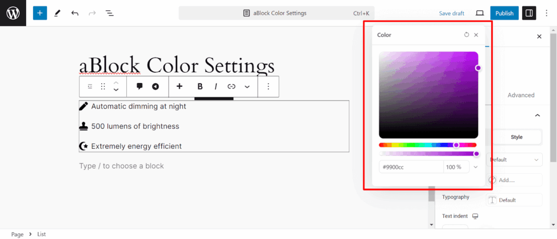
Task: Adjust the rainbow hue slider
Action: click(x=428, y=145)
